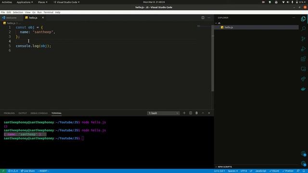Screen dimensions: 308x173
Task: Open the File menu
Action: [3, 12]
